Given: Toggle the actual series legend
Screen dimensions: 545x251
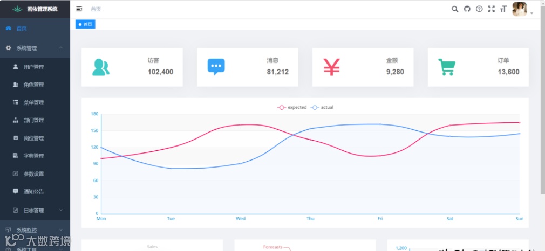Looking at the screenshot, I should tap(322, 108).
